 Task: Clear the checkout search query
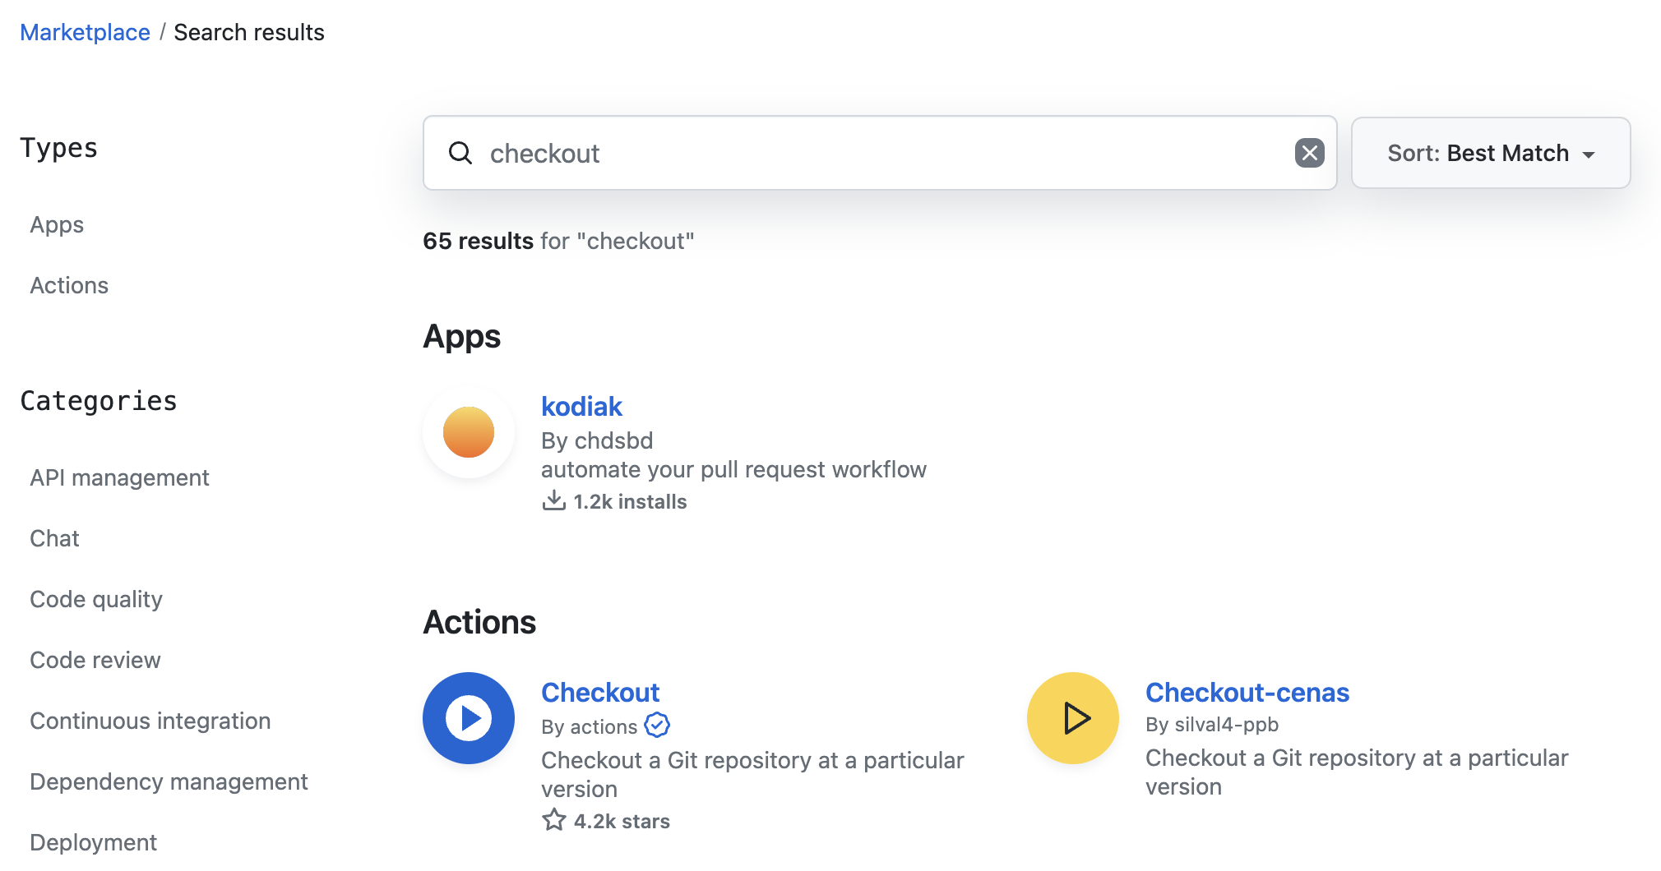(x=1309, y=153)
